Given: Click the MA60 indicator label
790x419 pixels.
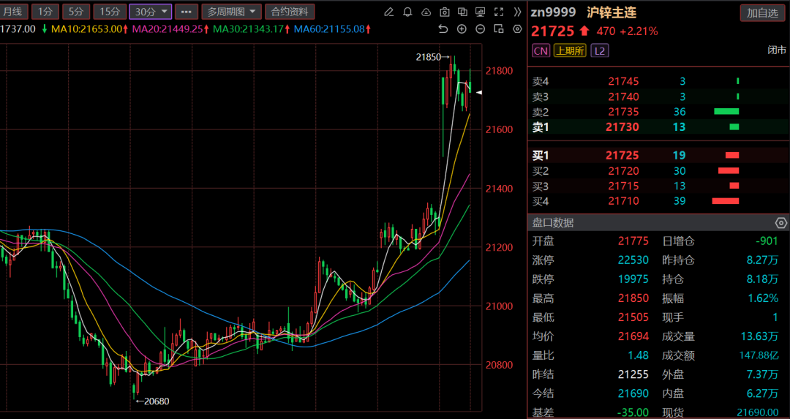Looking at the screenshot, I should [x=332, y=29].
